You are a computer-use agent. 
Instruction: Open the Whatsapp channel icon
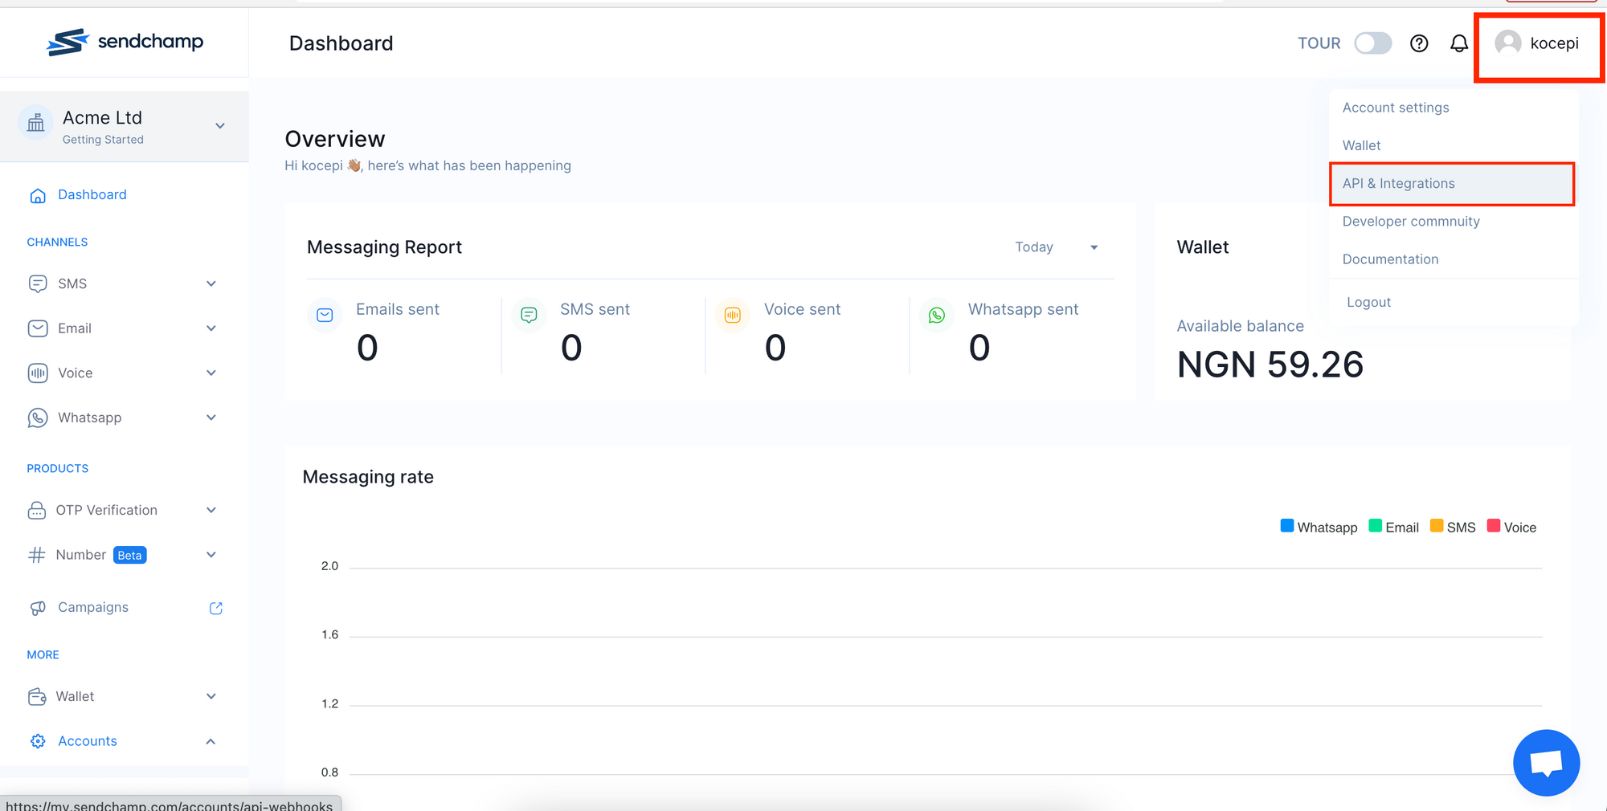click(38, 418)
